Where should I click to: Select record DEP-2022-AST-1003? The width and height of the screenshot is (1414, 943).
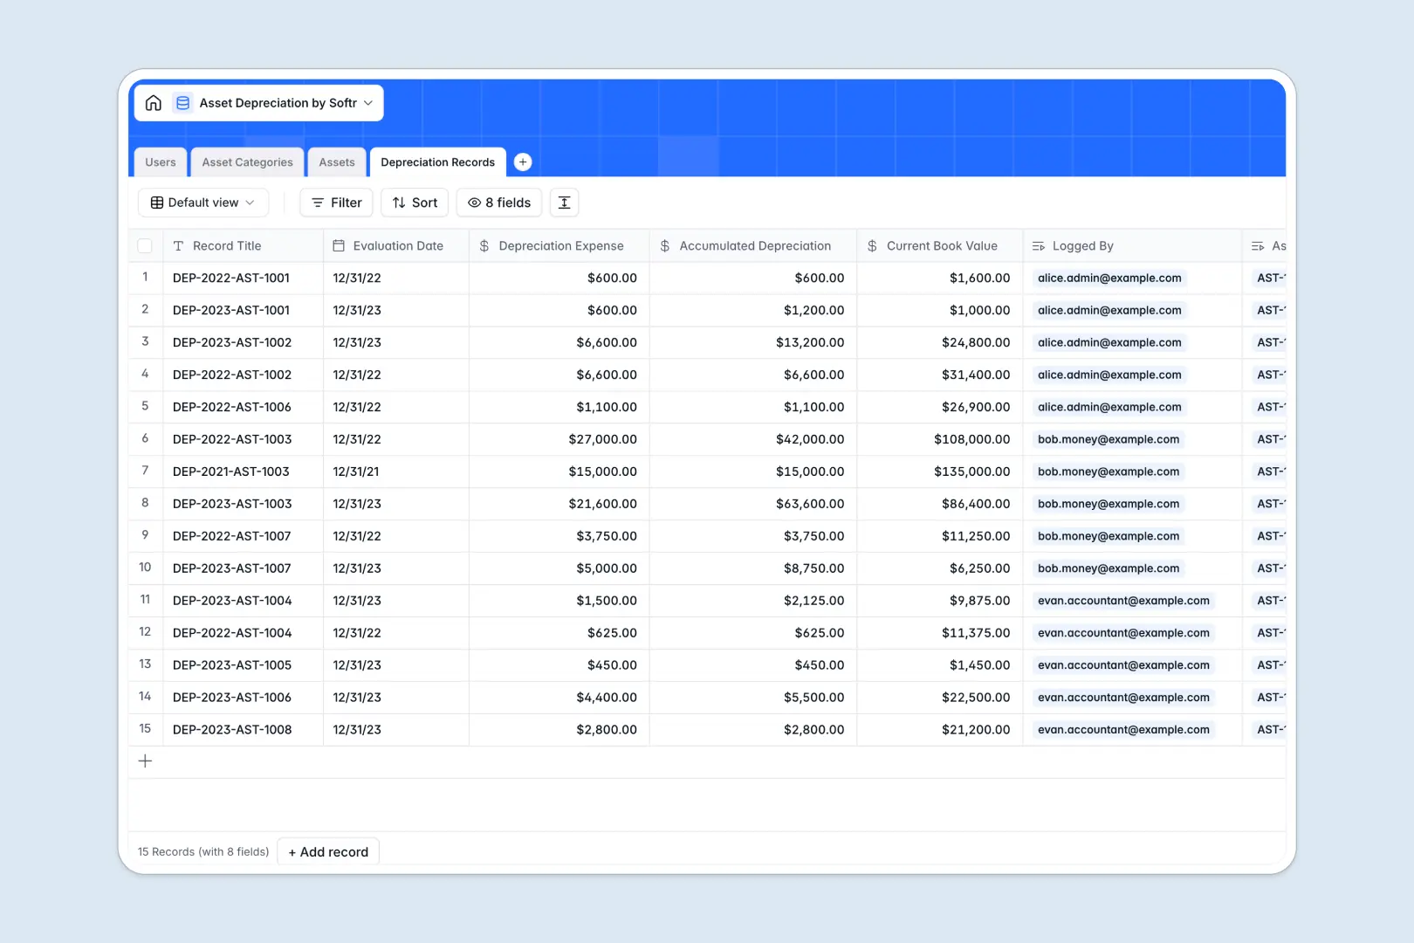tap(232, 440)
